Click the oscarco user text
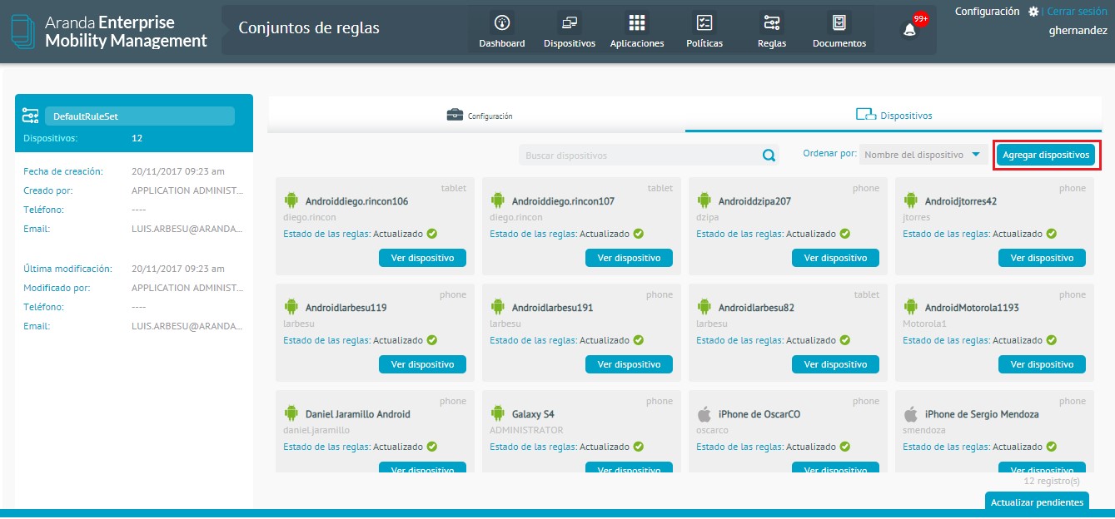The image size is (1115, 519). coord(712,430)
